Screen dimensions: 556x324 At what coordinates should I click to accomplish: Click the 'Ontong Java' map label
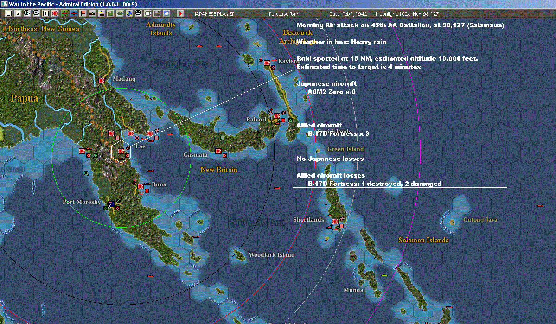(480, 219)
